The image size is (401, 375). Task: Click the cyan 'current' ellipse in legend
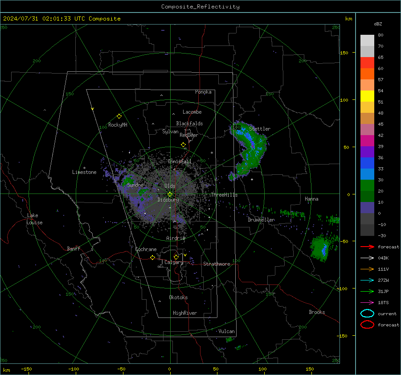click(x=367, y=313)
